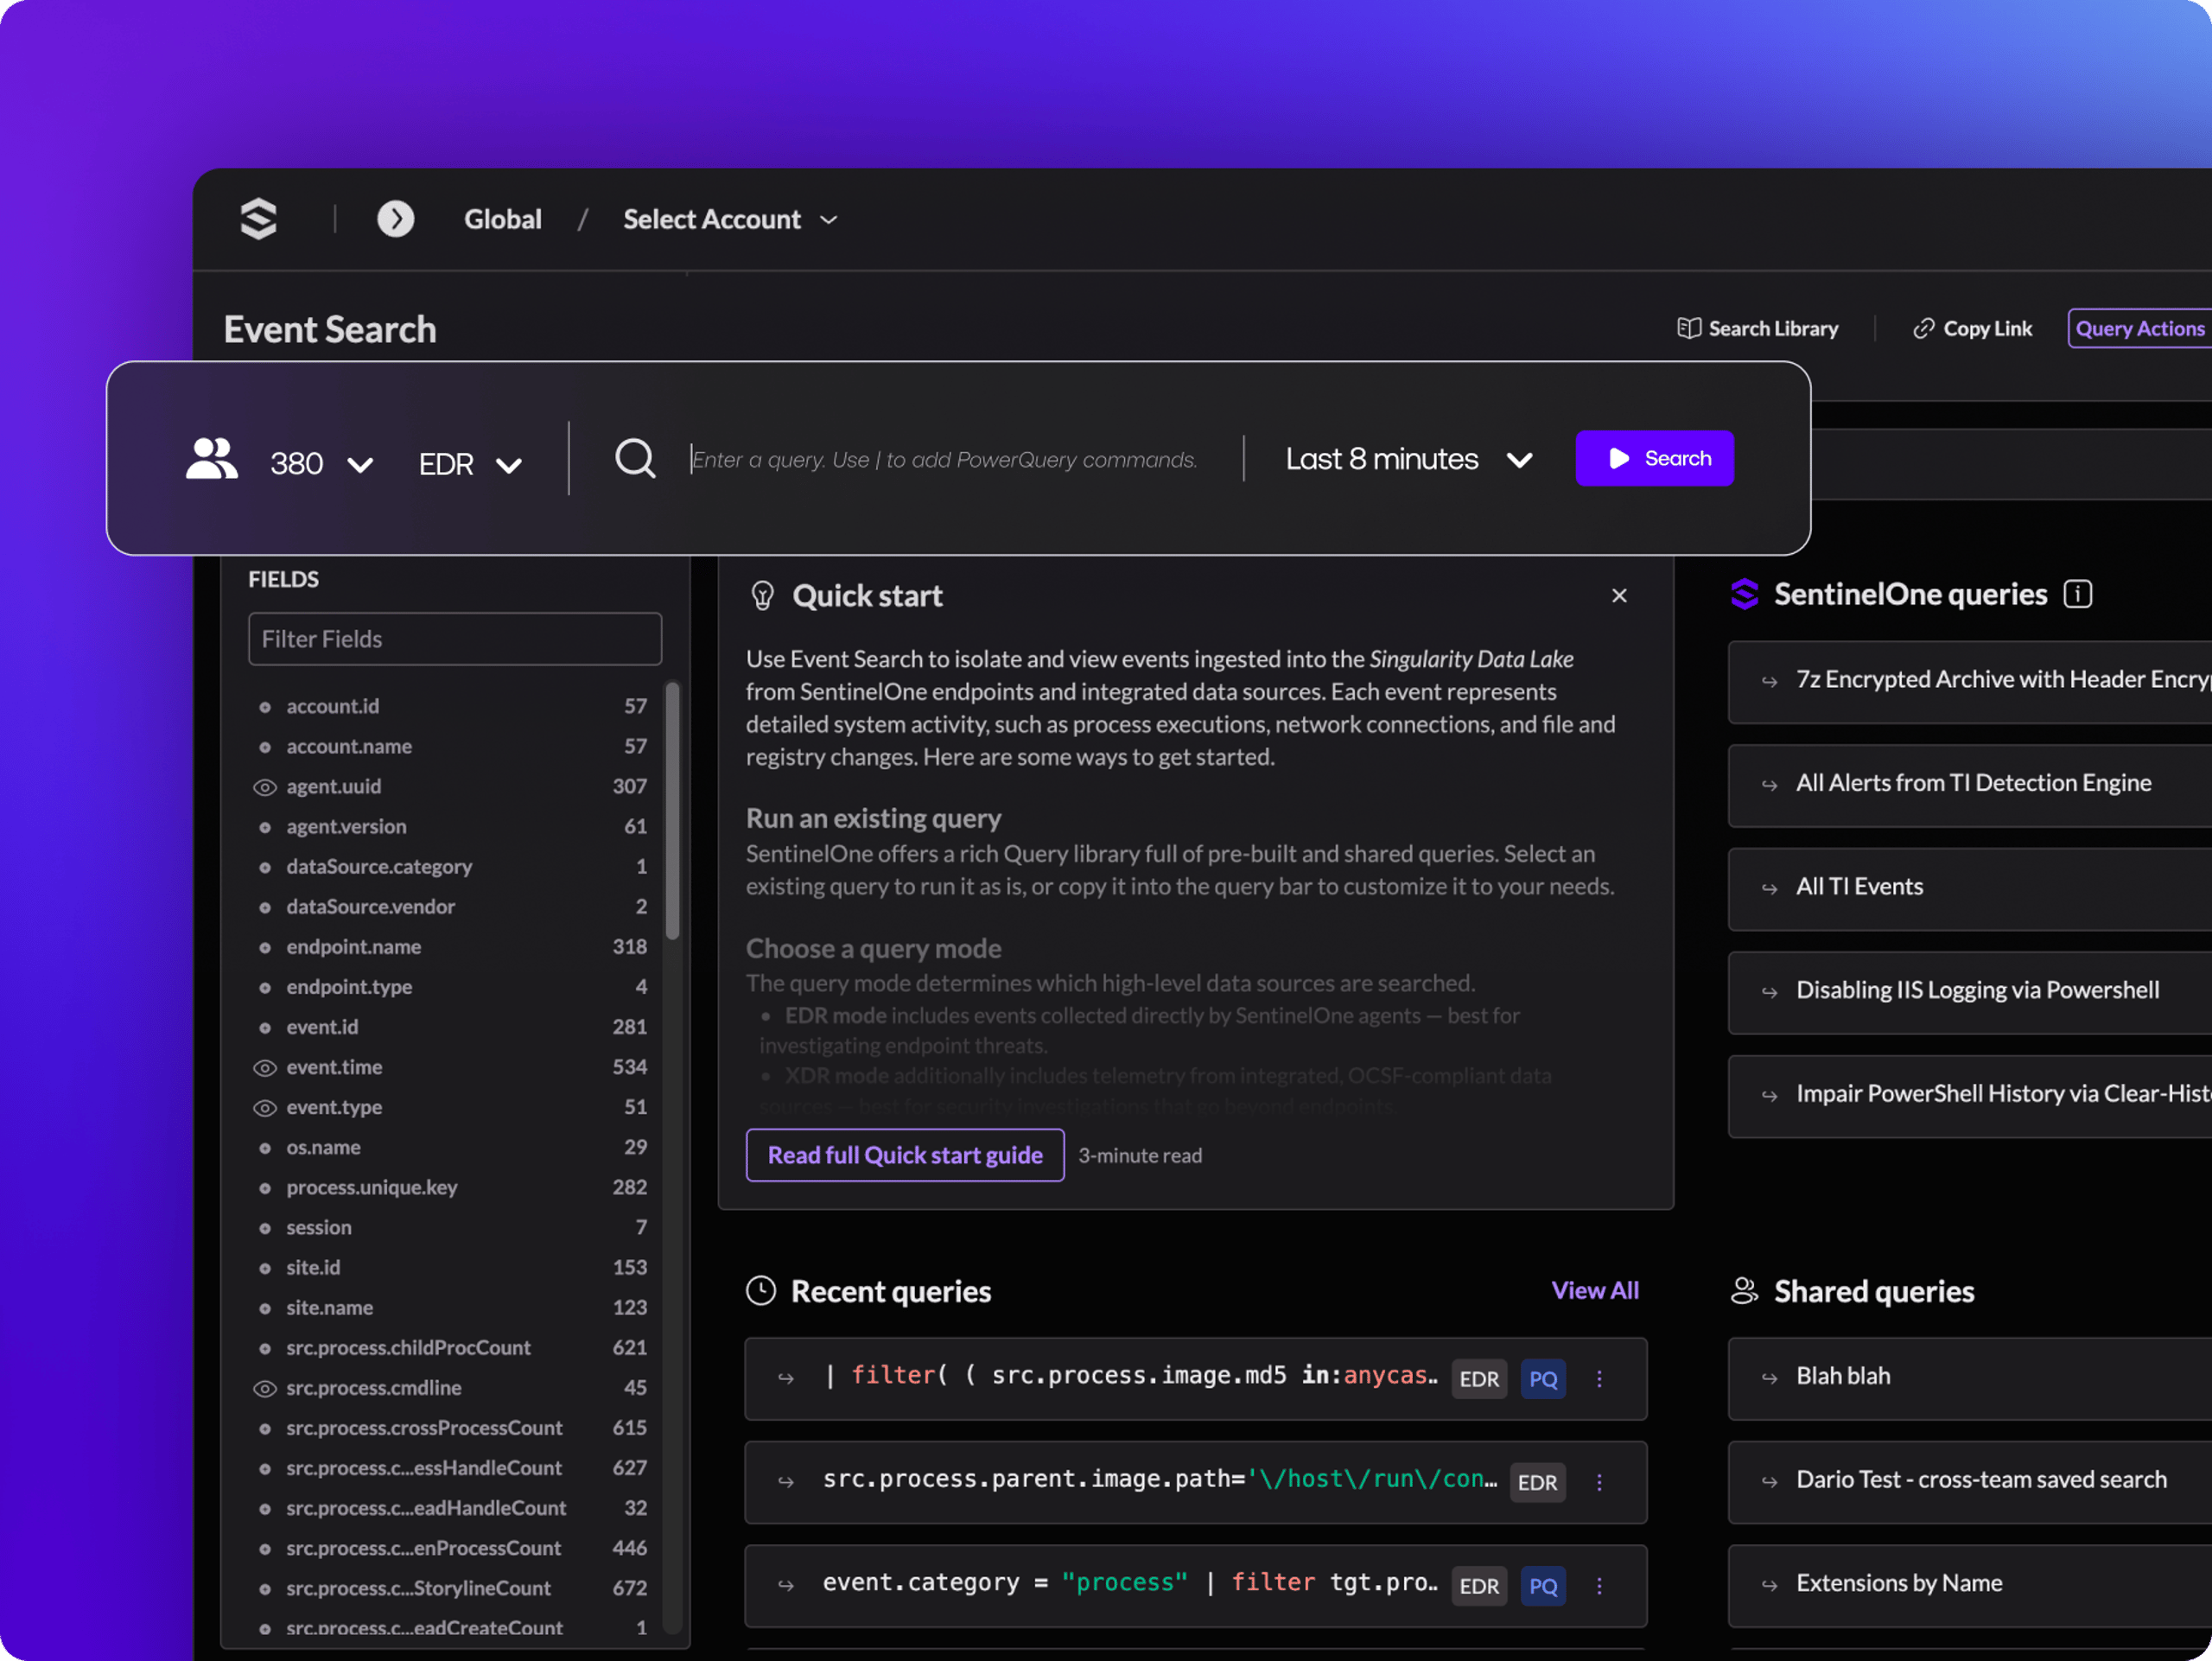
Task: Click the Recent queries clock icon
Action: click(761, 1291)
